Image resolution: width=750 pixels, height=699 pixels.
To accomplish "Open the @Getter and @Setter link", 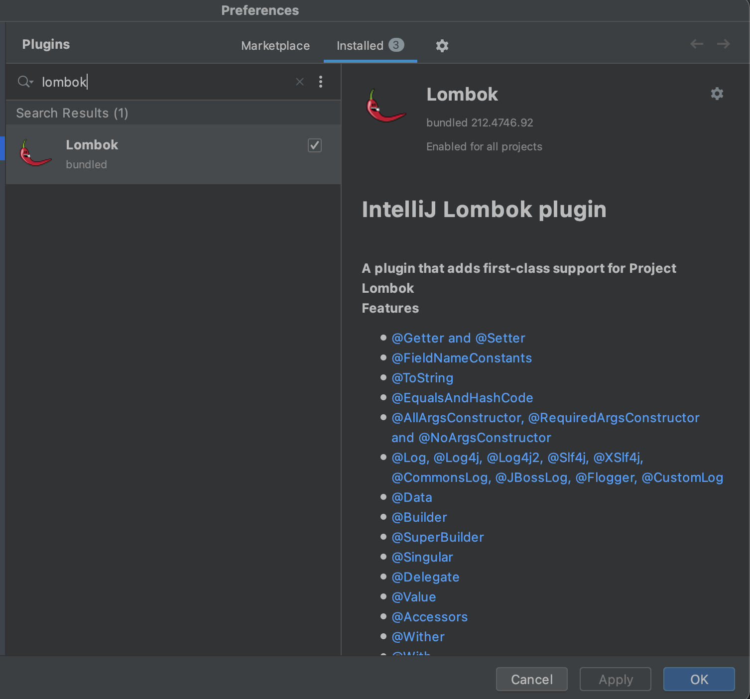I will pos(458,338).
